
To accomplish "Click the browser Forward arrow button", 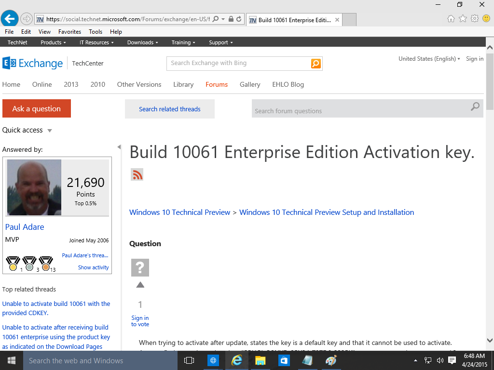I will click(x=27, y=19).
